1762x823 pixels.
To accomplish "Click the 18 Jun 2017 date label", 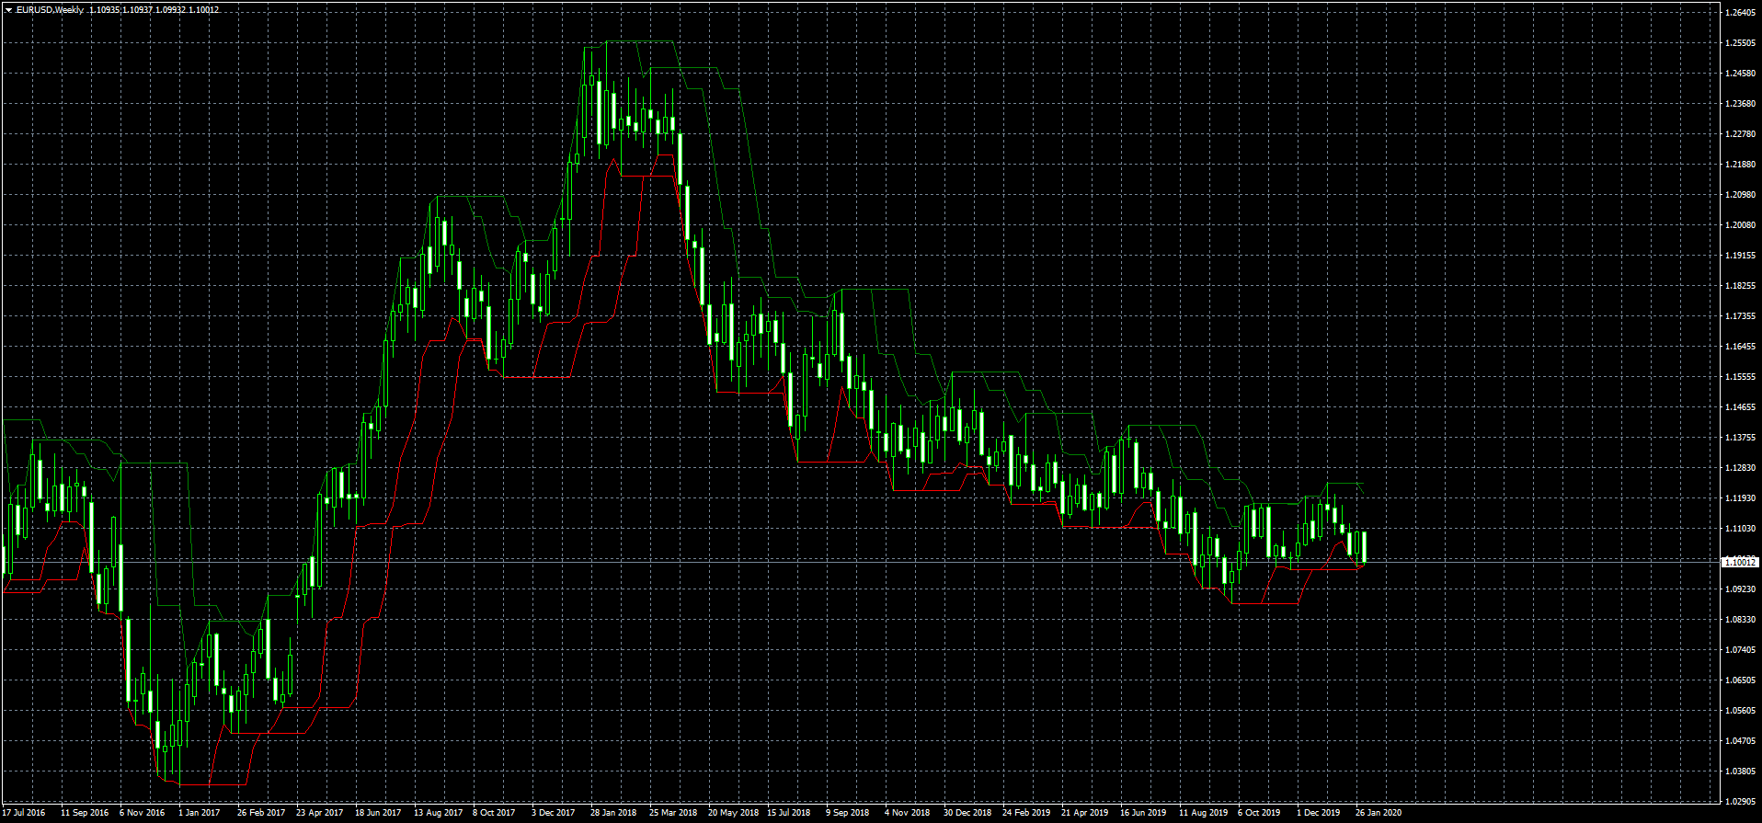I will coord(378,813).
